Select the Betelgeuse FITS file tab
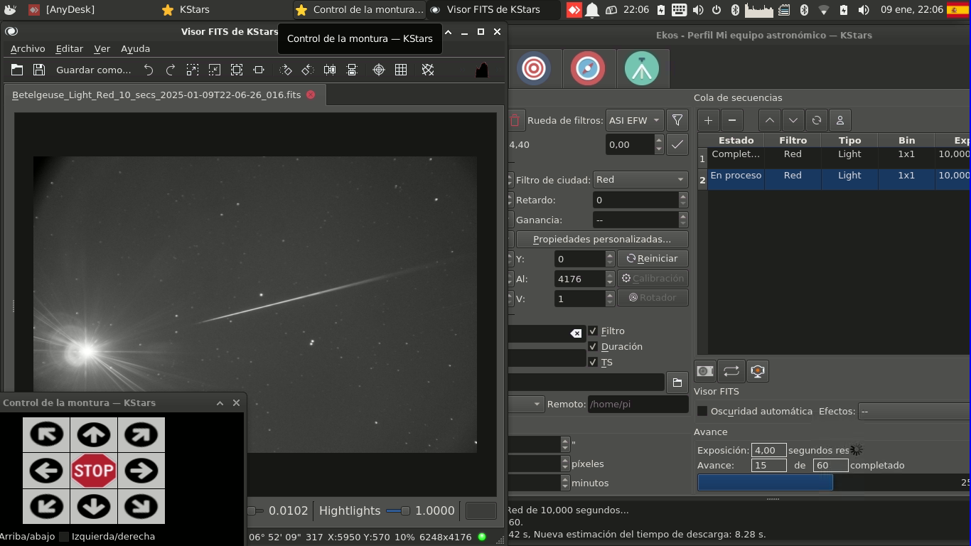This screenshot has height=546, width=971. (x=165, y=95)
